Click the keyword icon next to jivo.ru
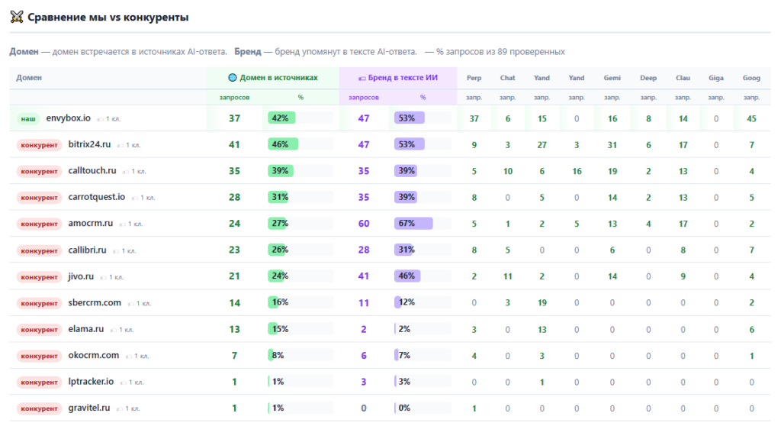Viewport: 781px width, 426px height. tap(103, 277)
